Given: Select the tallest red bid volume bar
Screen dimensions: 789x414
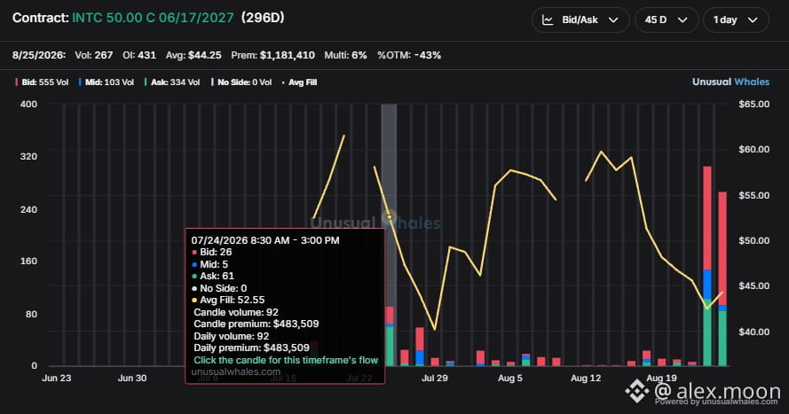Looking at the screenshot, I should (x=707, y=218).
